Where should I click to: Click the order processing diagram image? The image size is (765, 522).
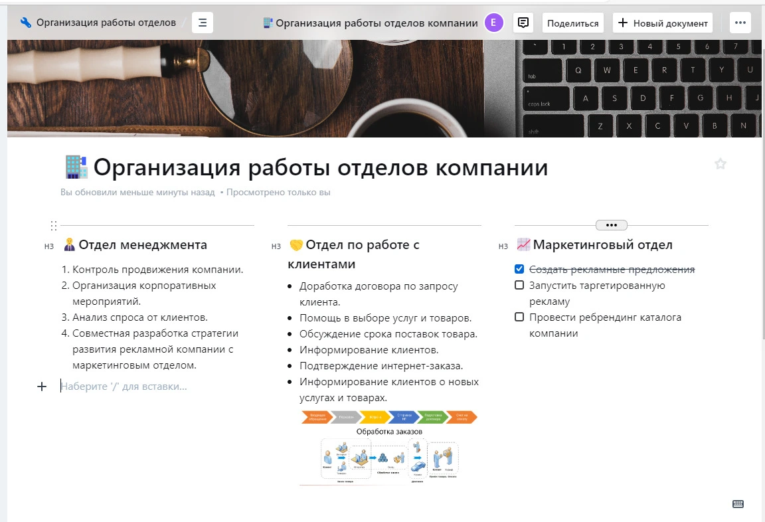tap(388, 448)
